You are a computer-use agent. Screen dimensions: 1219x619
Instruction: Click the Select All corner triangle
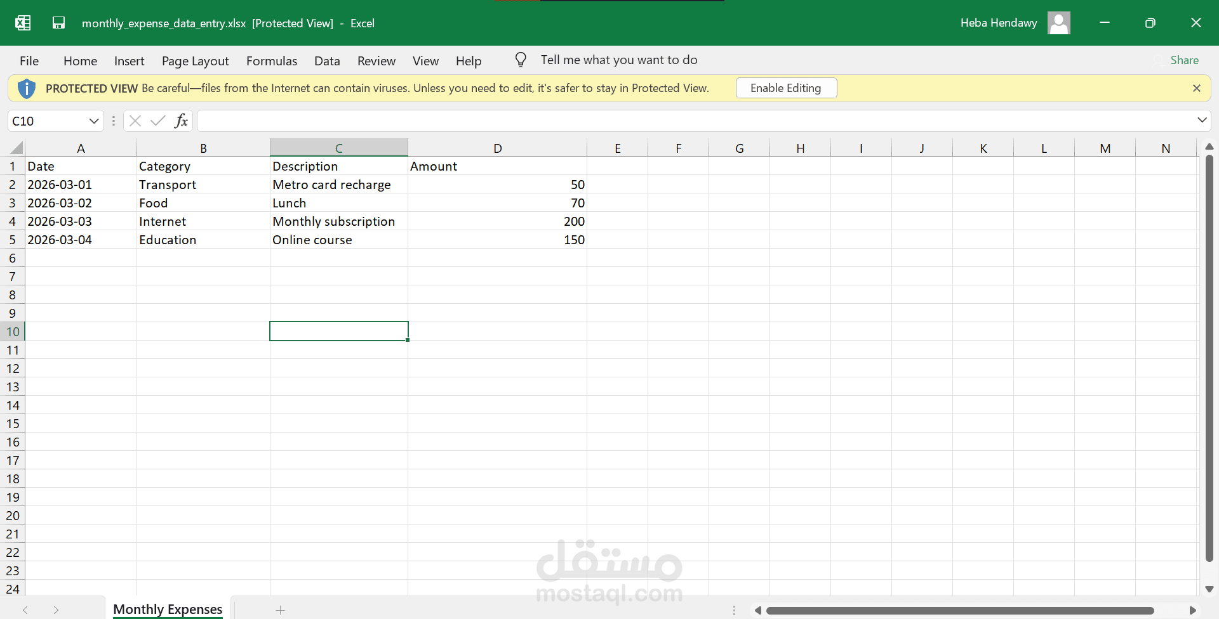tap(17, 148)
